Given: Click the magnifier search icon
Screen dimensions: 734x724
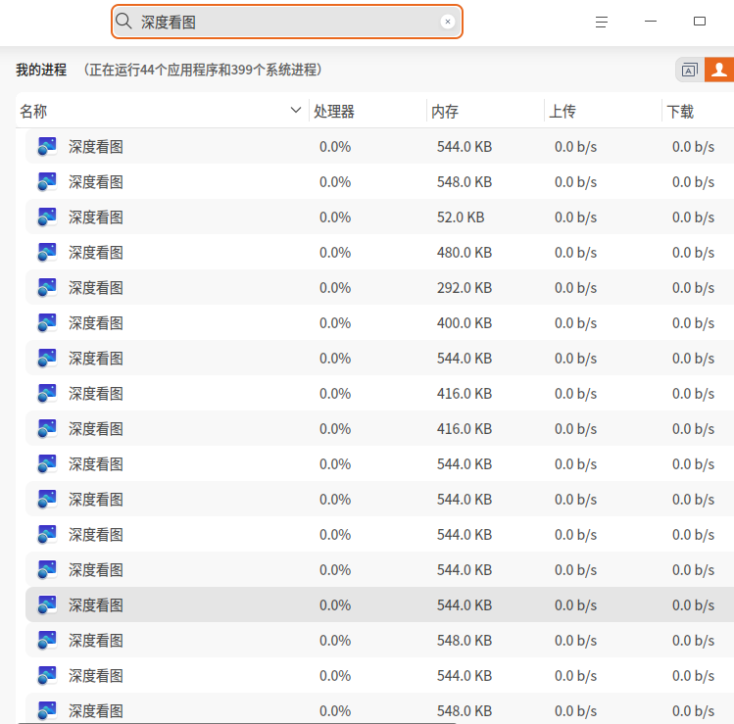Looking at the screenshot, I should coord(123,21).
